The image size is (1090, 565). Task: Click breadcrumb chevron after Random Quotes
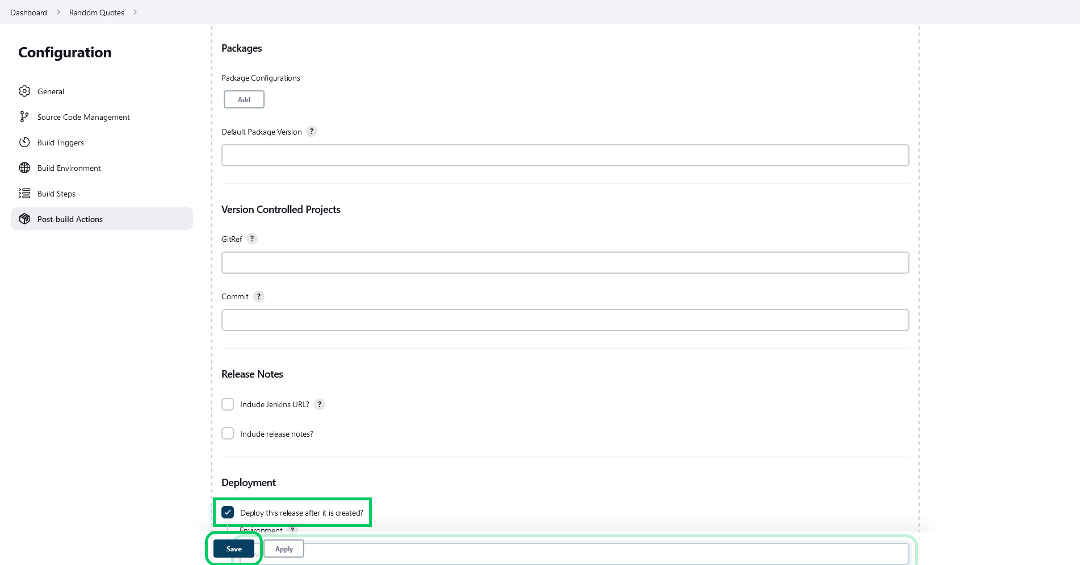click(x=135, y=12)
